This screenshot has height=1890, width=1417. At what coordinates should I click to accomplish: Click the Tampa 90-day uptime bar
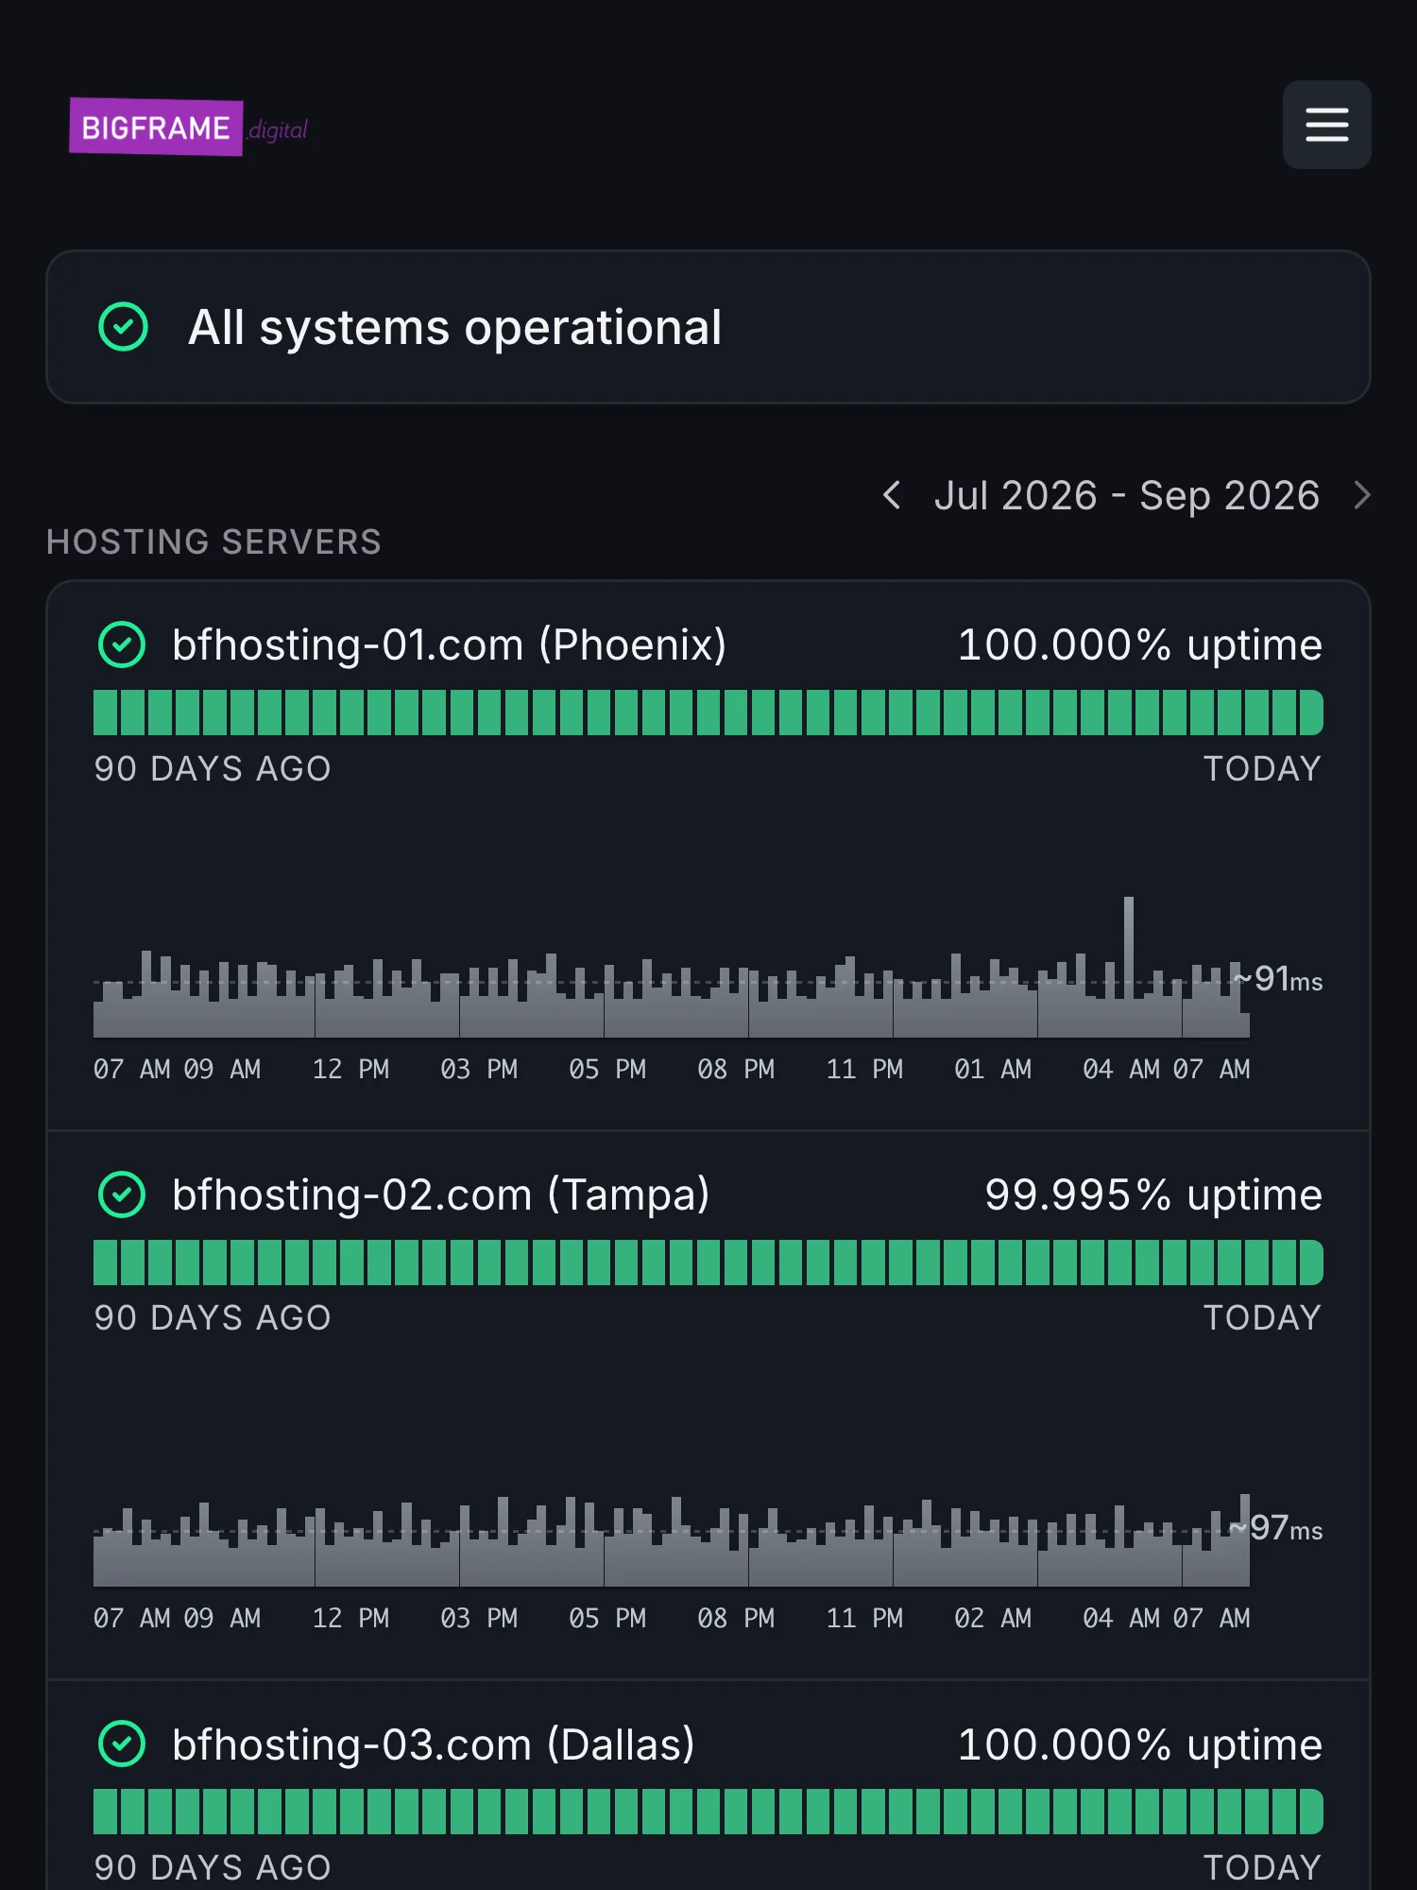pos(708,1263)
